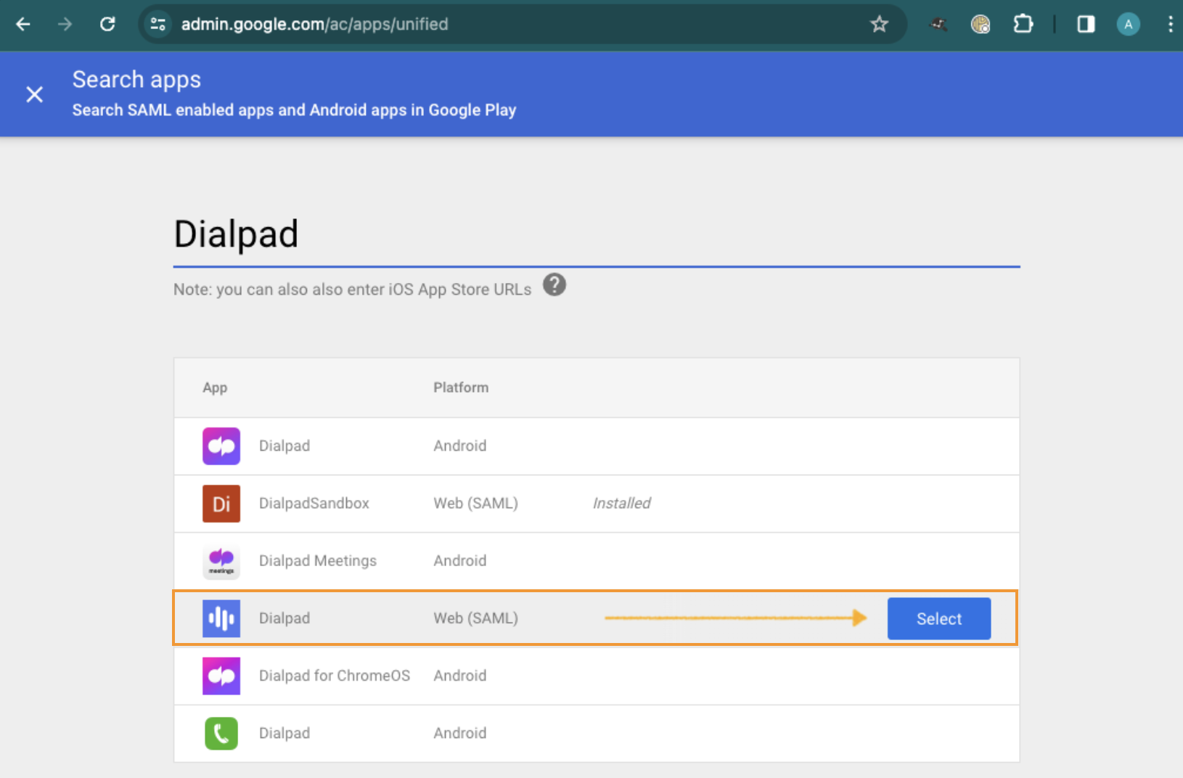Open the help question mark icon

[x=554, y=284]
